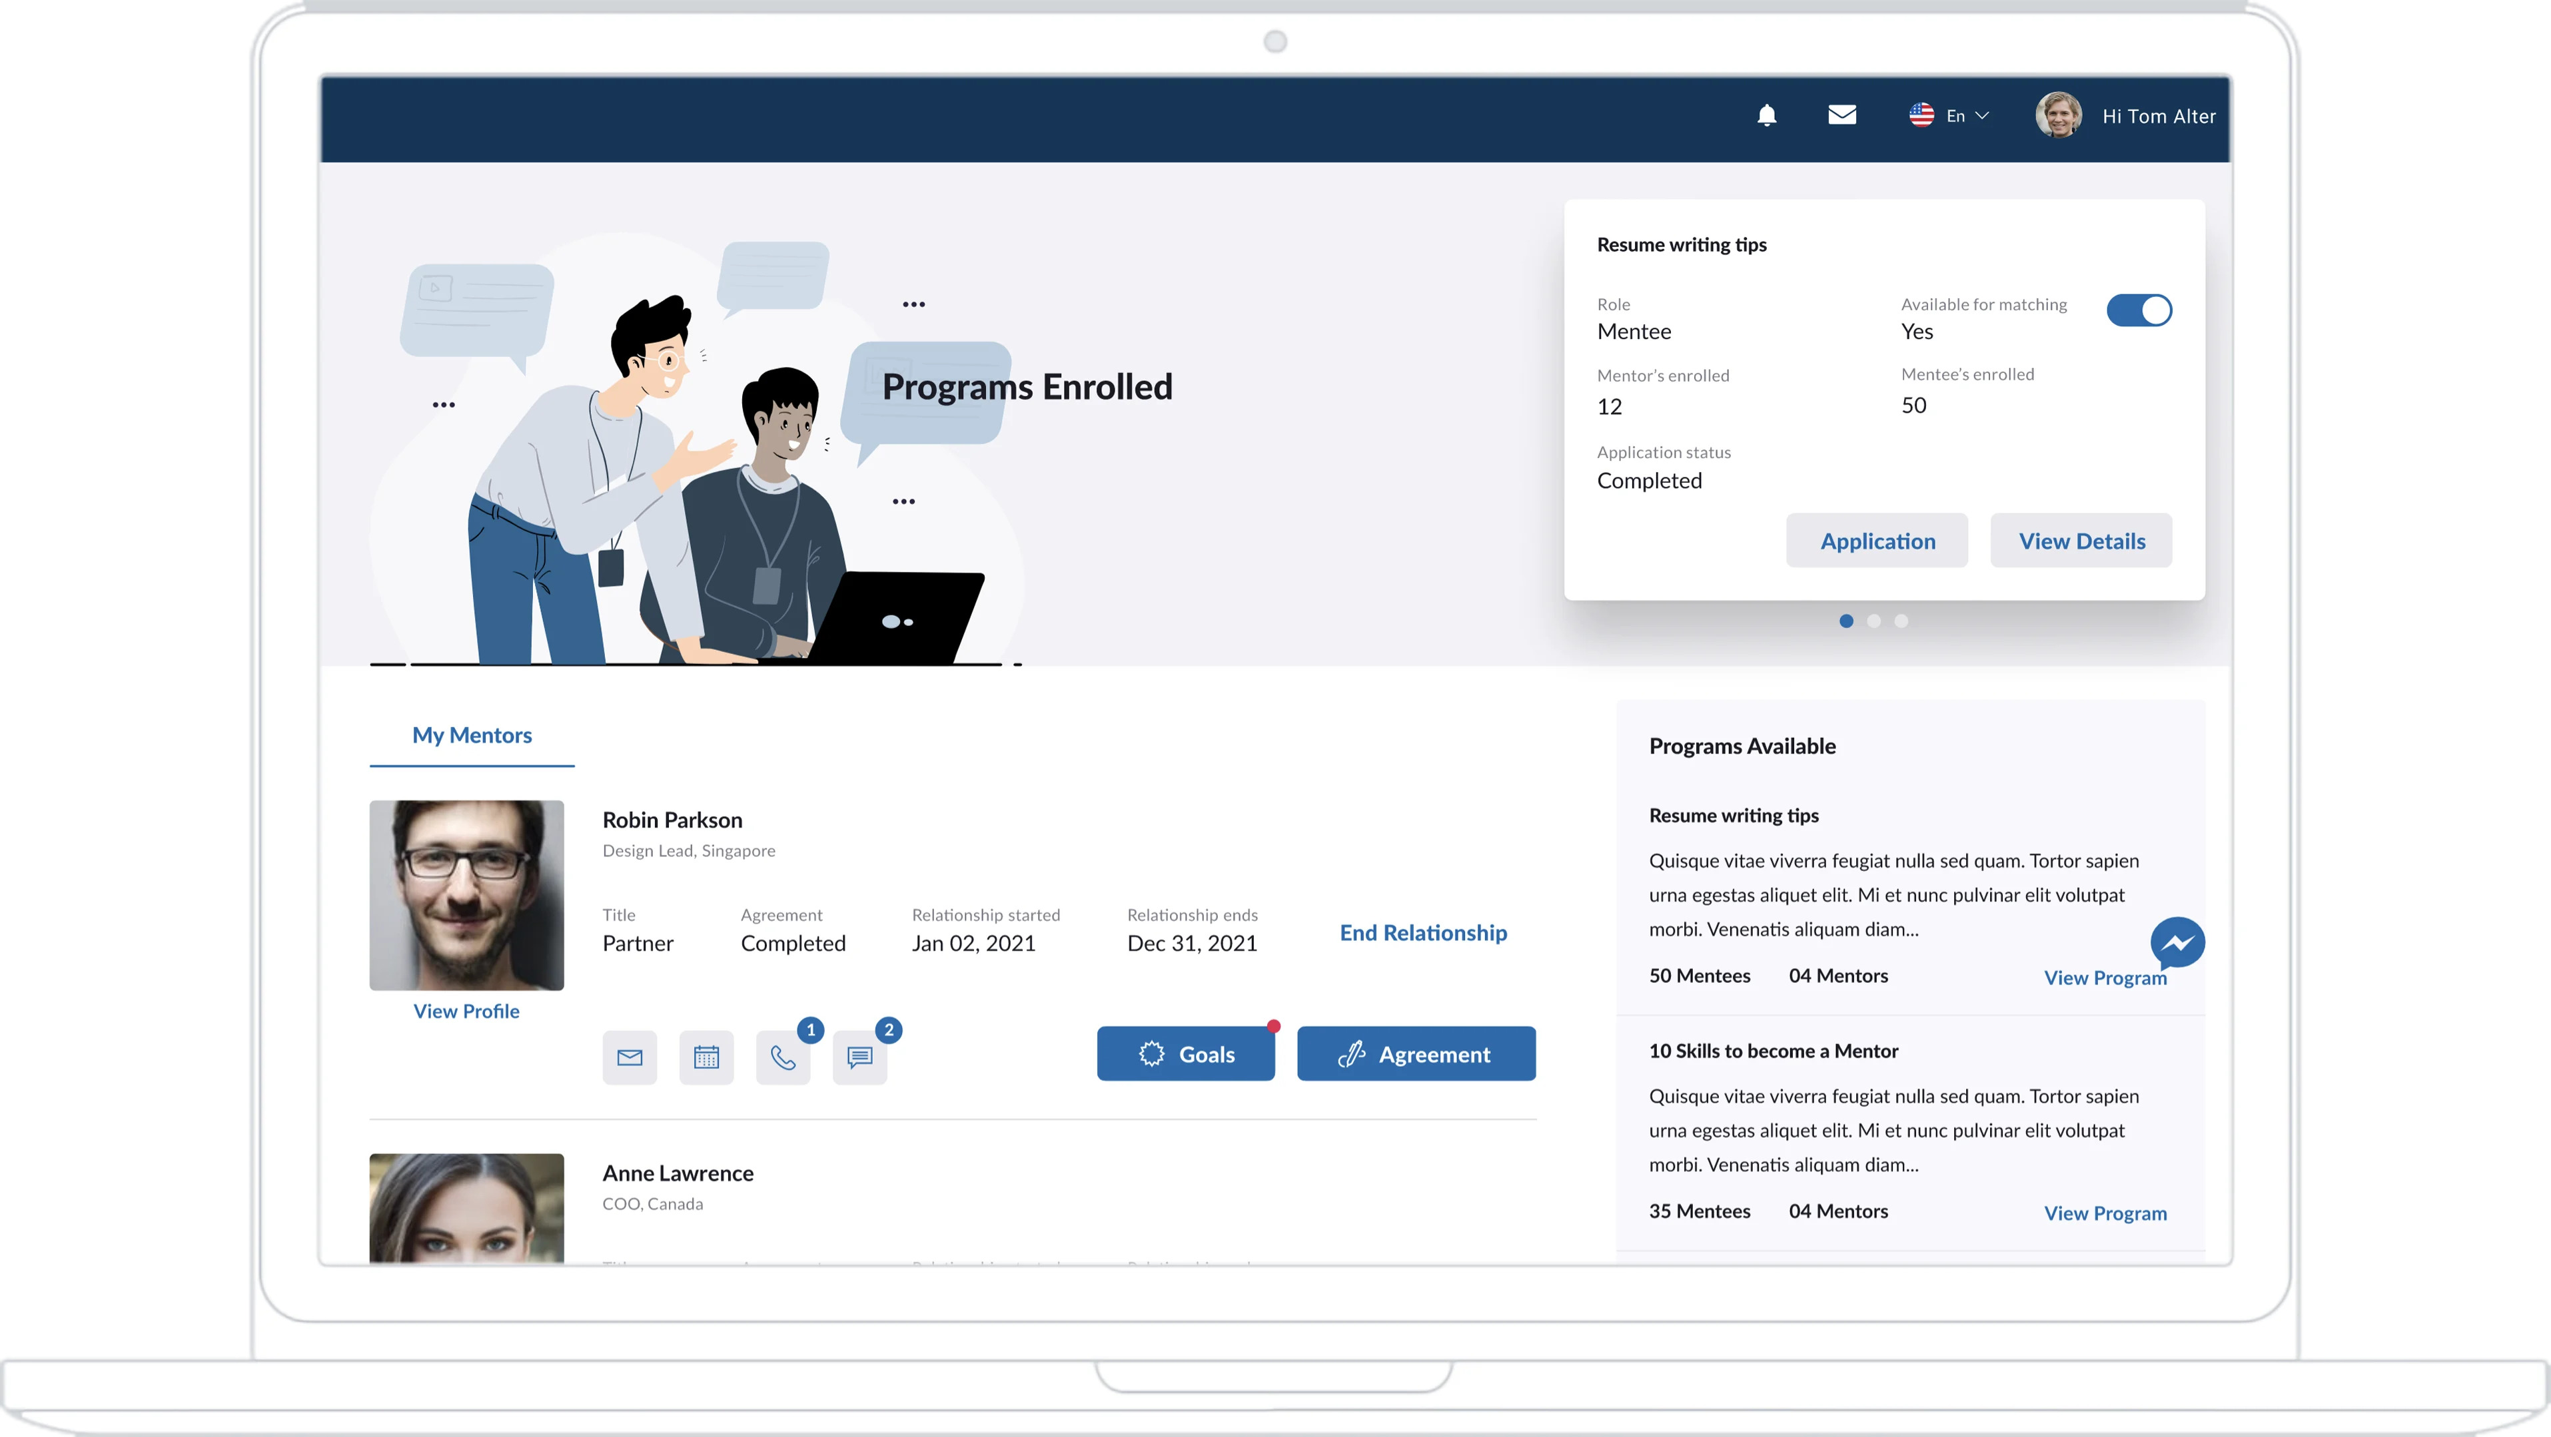The image size is (2551, 1437).
Task: Select the second carousel dot
Action: click(x=1873, y=621)
